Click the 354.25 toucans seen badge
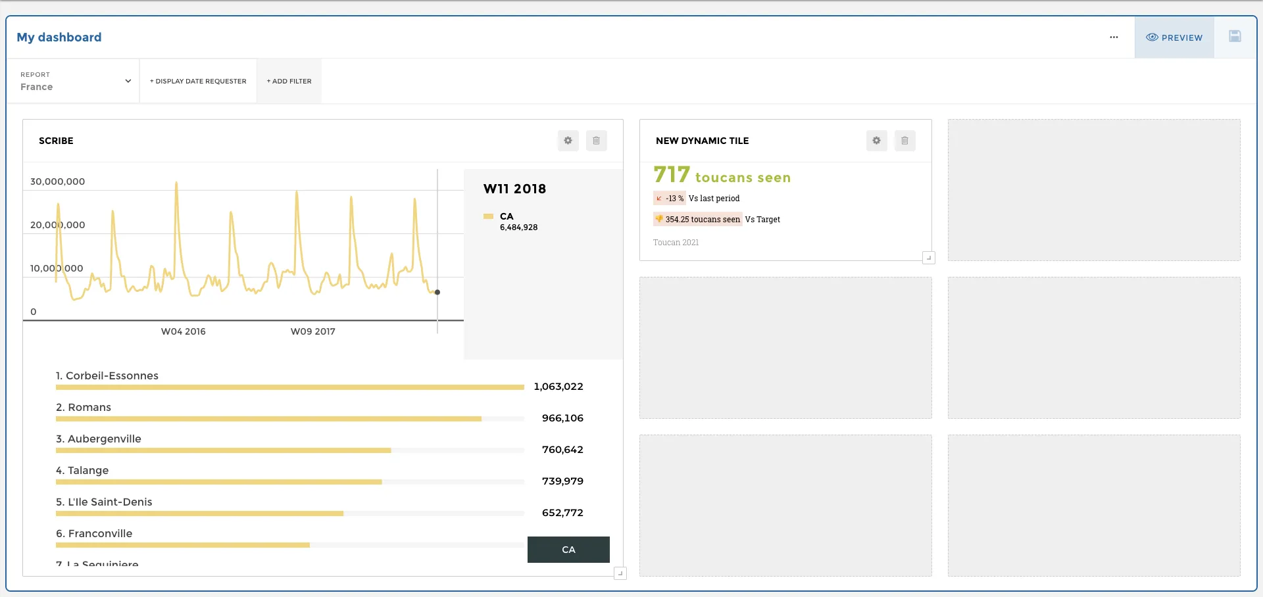The height and width of the screenshot is (597, 1263). [698, 220]
